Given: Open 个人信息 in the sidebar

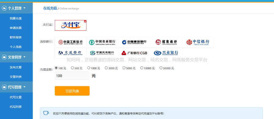Looking at the screenshot, I should (16, 47).
